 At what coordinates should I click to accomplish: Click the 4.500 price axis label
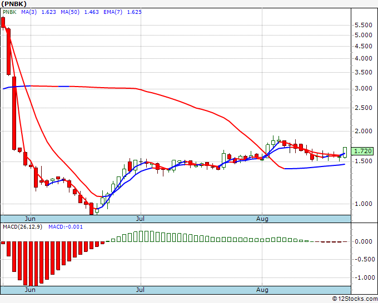[x=364, y=46]
